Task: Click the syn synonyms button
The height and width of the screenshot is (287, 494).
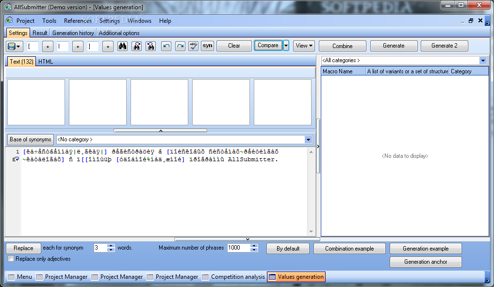Action: [207, 46]
